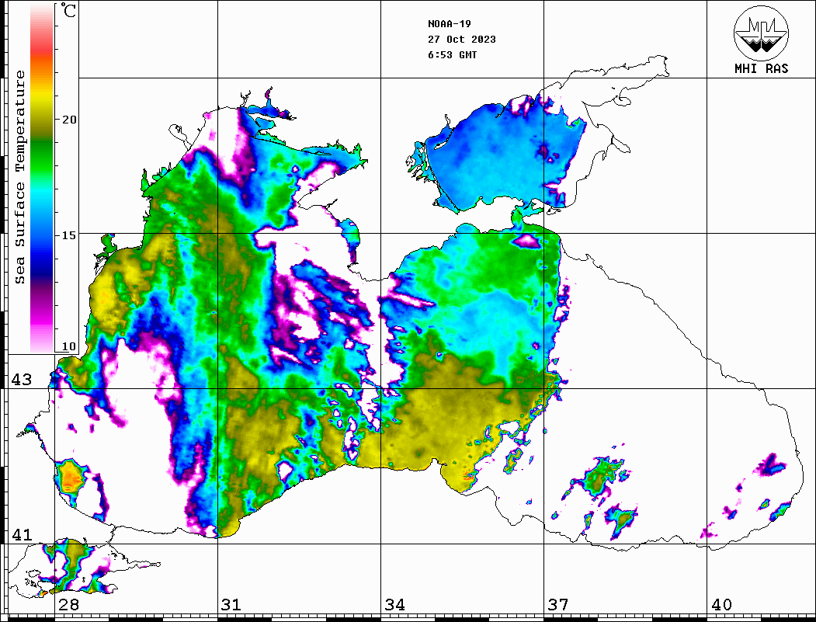Click the '10' mark on temperature scale
Image resolution: width=816 pixels, height=622 pixels.
pos(69,346)
